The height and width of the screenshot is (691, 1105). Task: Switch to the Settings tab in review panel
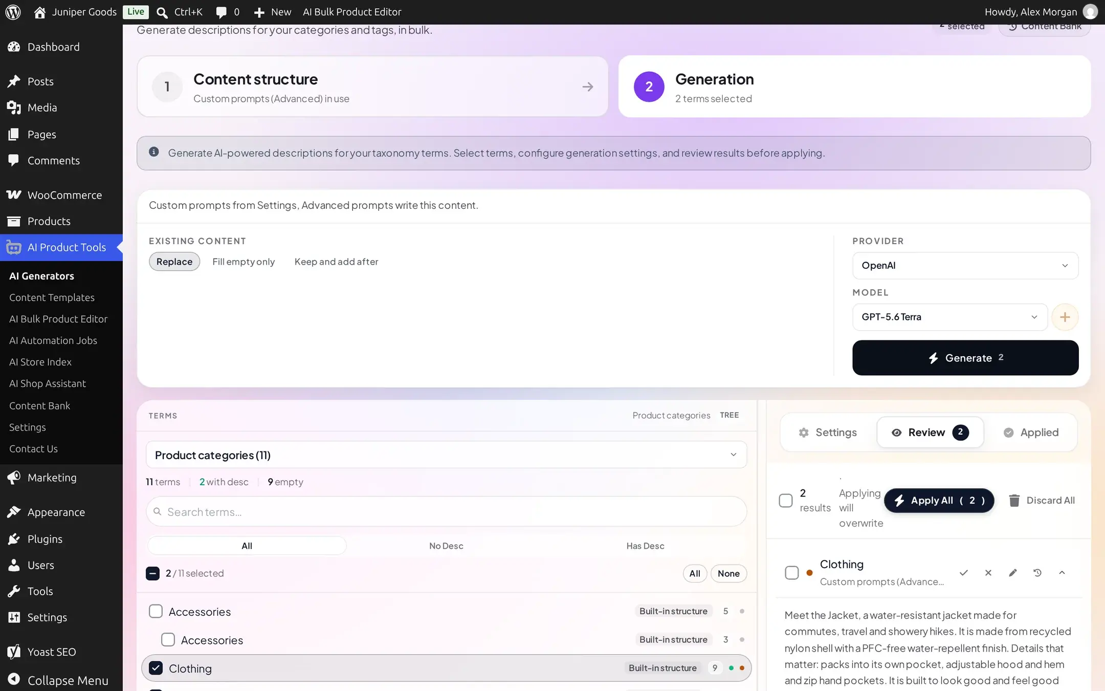(828, 433)
